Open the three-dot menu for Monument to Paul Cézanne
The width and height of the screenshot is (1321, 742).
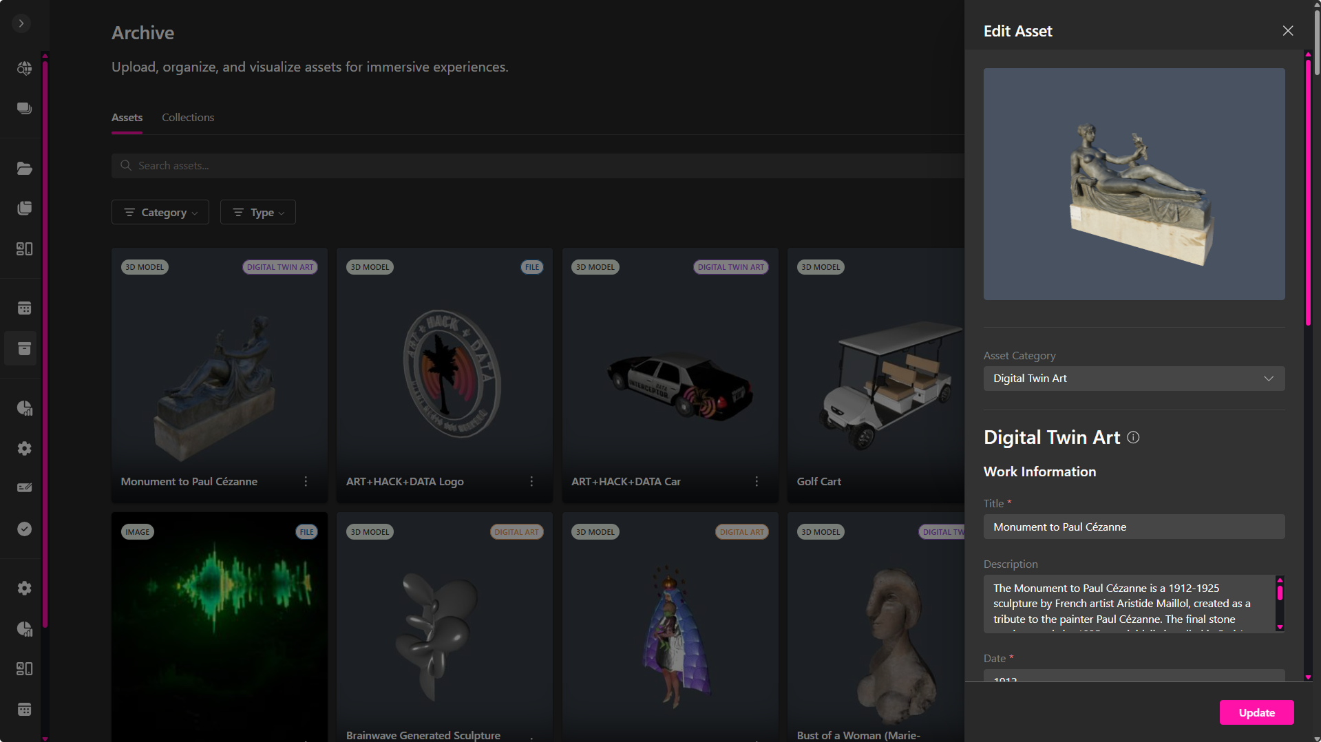306,482
